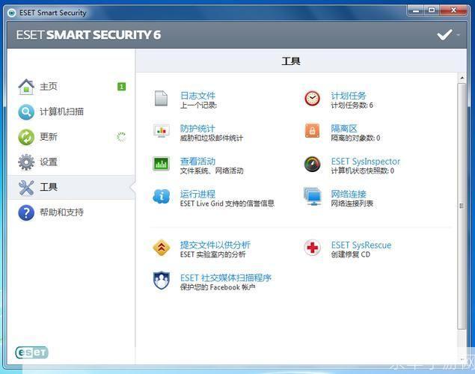Screen dimensions: 475x374
Task: Open the ESET SysInspector gauge icon
Action: click(x=313, y=164)
